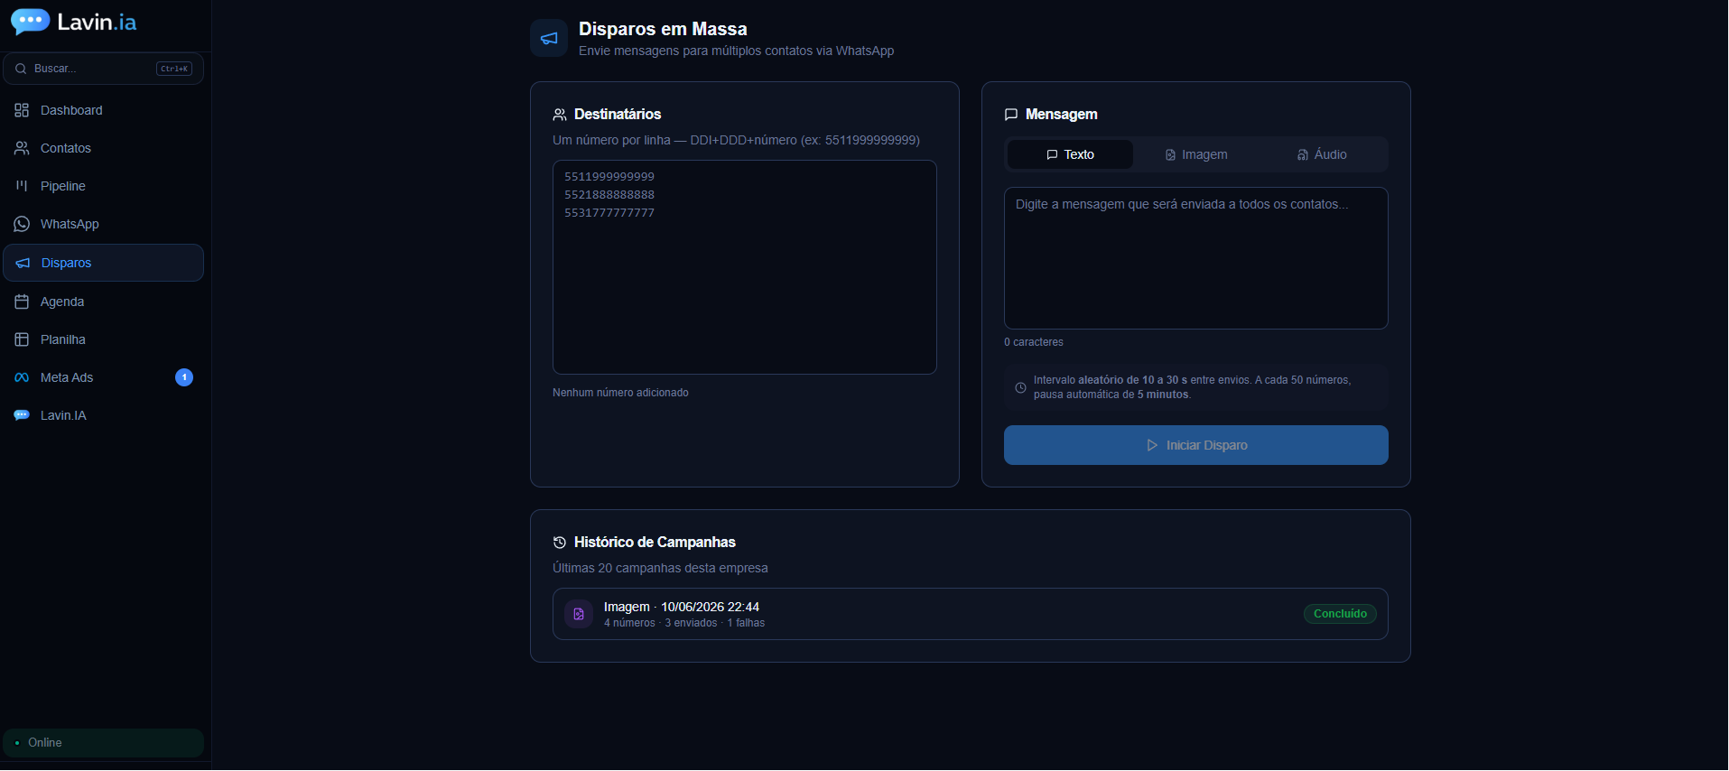Open the Imagem 10/06/2026 22:44 campaign
Viewport: 1729px width, 771px height.
click(x=971, y=614)
